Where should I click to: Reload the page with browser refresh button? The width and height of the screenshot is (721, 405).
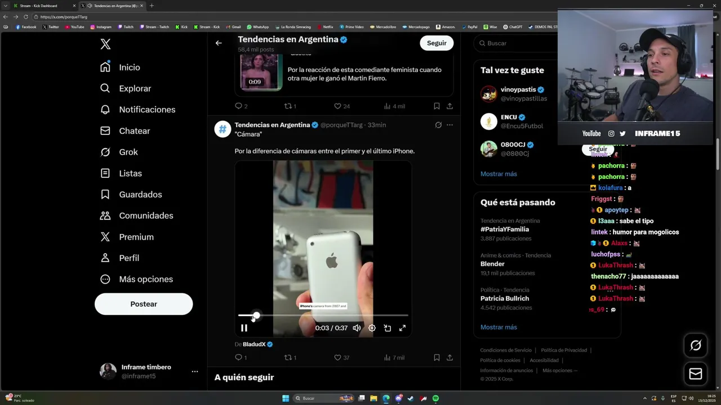click(25, 17)
